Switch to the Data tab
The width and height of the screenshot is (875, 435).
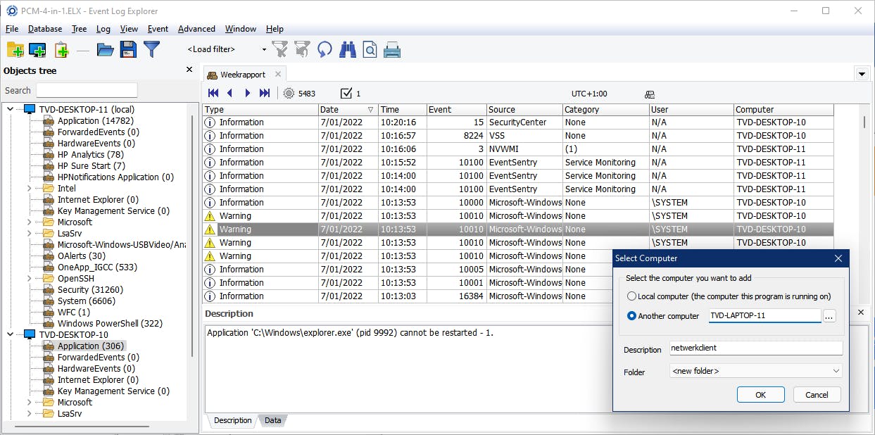click(272, 421)
